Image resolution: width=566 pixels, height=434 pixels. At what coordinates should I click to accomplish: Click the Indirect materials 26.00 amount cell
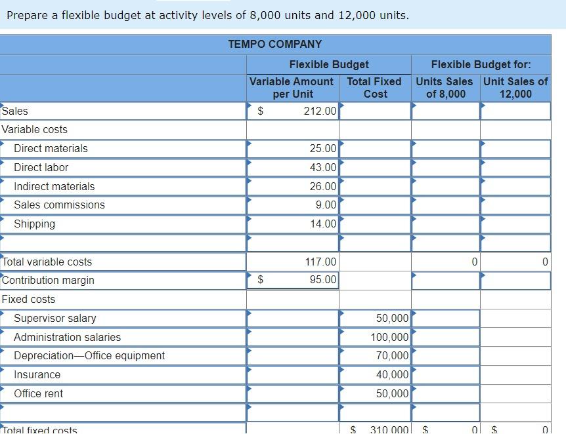[x=293, y=186]
